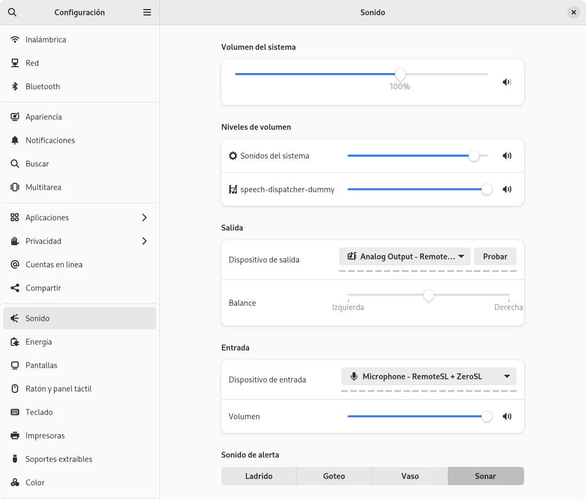
Task: Open the hamburger menu in the sidebar header
Action: pyautogui.click(x=147, y=12)
